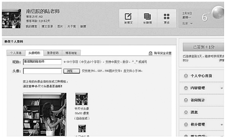Select 个人中心首页 icon in sidebar

[x=186, y=76]
